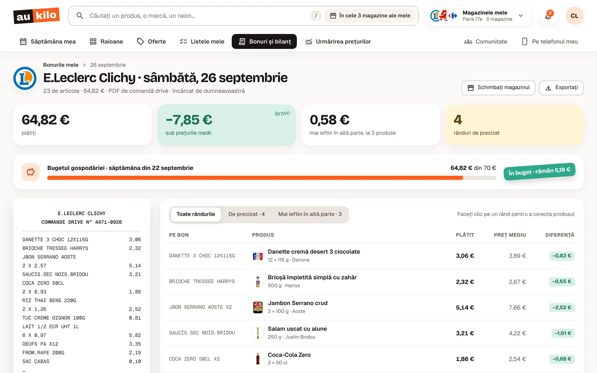The image size is (597, 373).
Task: Click the search magnifier icon
Action: (x=79, y=16)
